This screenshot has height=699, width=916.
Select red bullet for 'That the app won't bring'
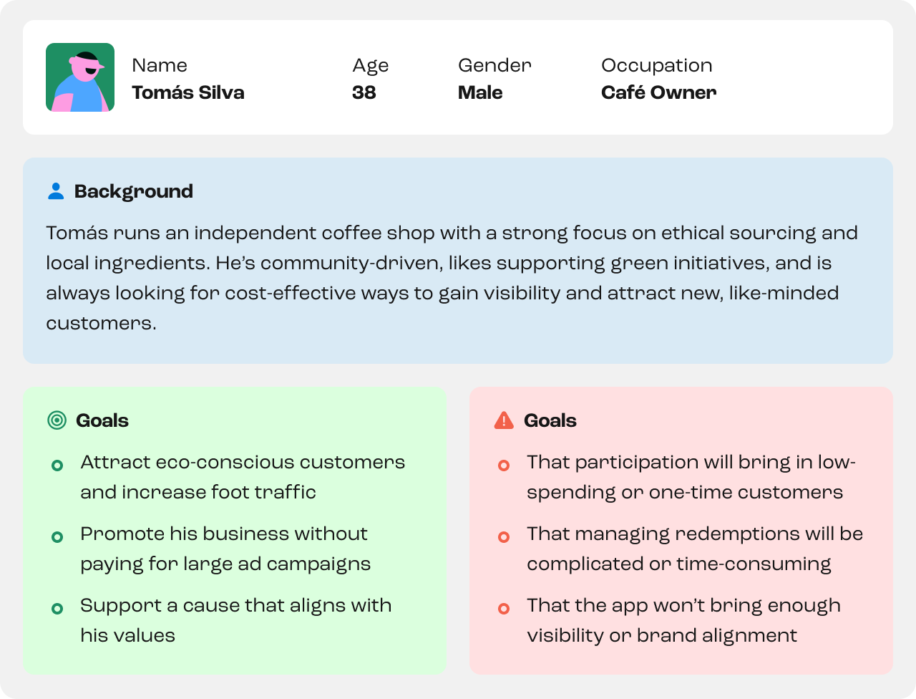(x=504, y=609)
